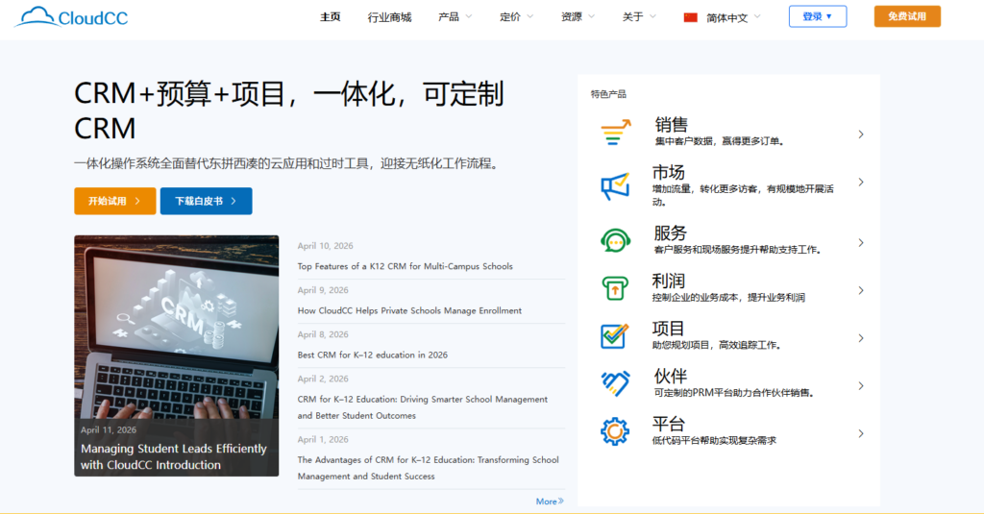Click the 平台 product title
The height and width of the screenshot is (514, 984).
669,424
